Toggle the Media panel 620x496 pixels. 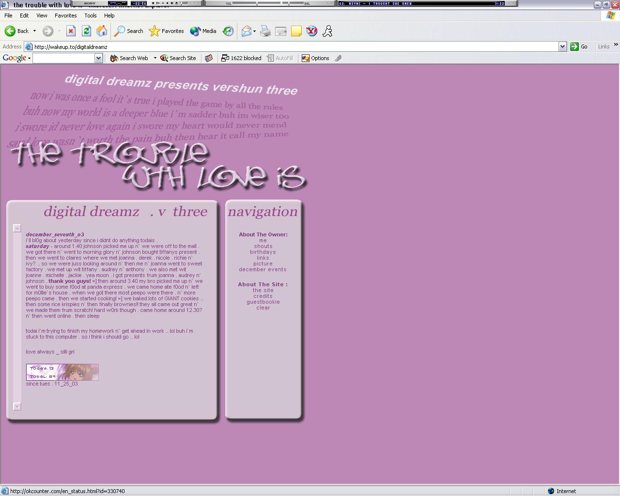tap(203, 31)
